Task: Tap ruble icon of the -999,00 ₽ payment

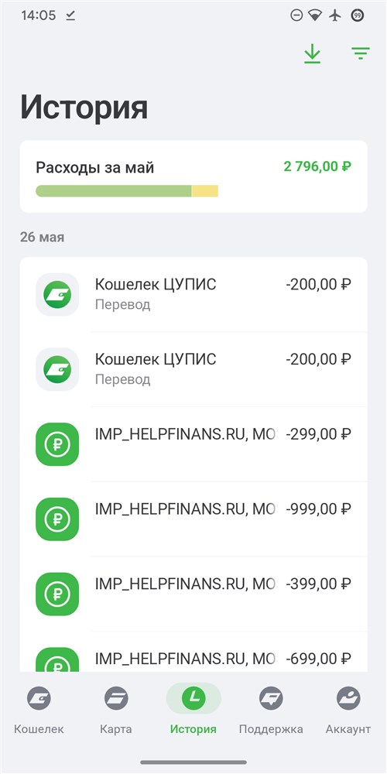Action: coord(57,519)
